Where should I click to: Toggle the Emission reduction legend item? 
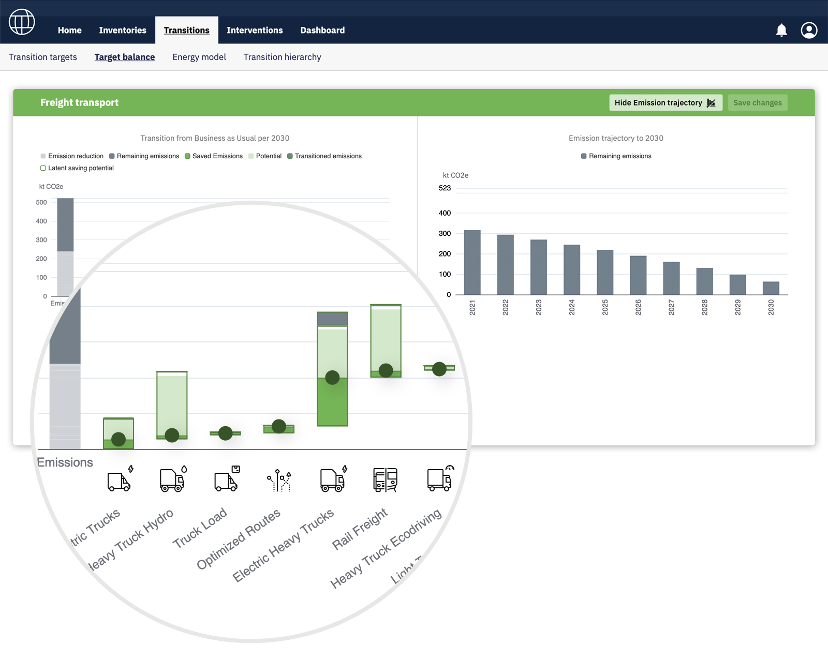[x=72, y=156]
